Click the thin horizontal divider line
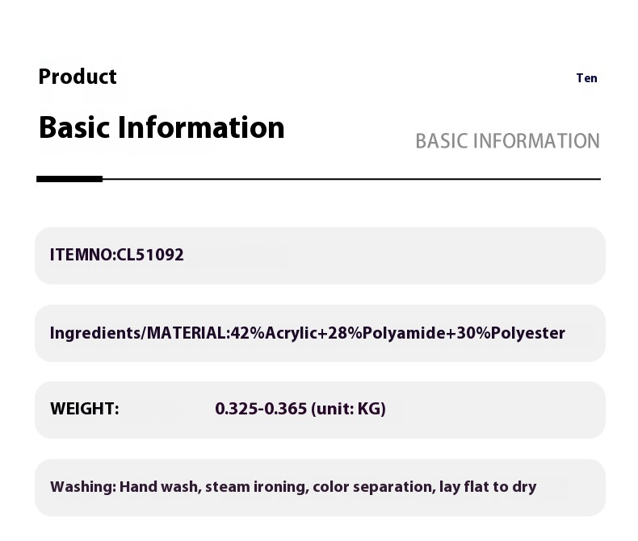 coord(351,179)
